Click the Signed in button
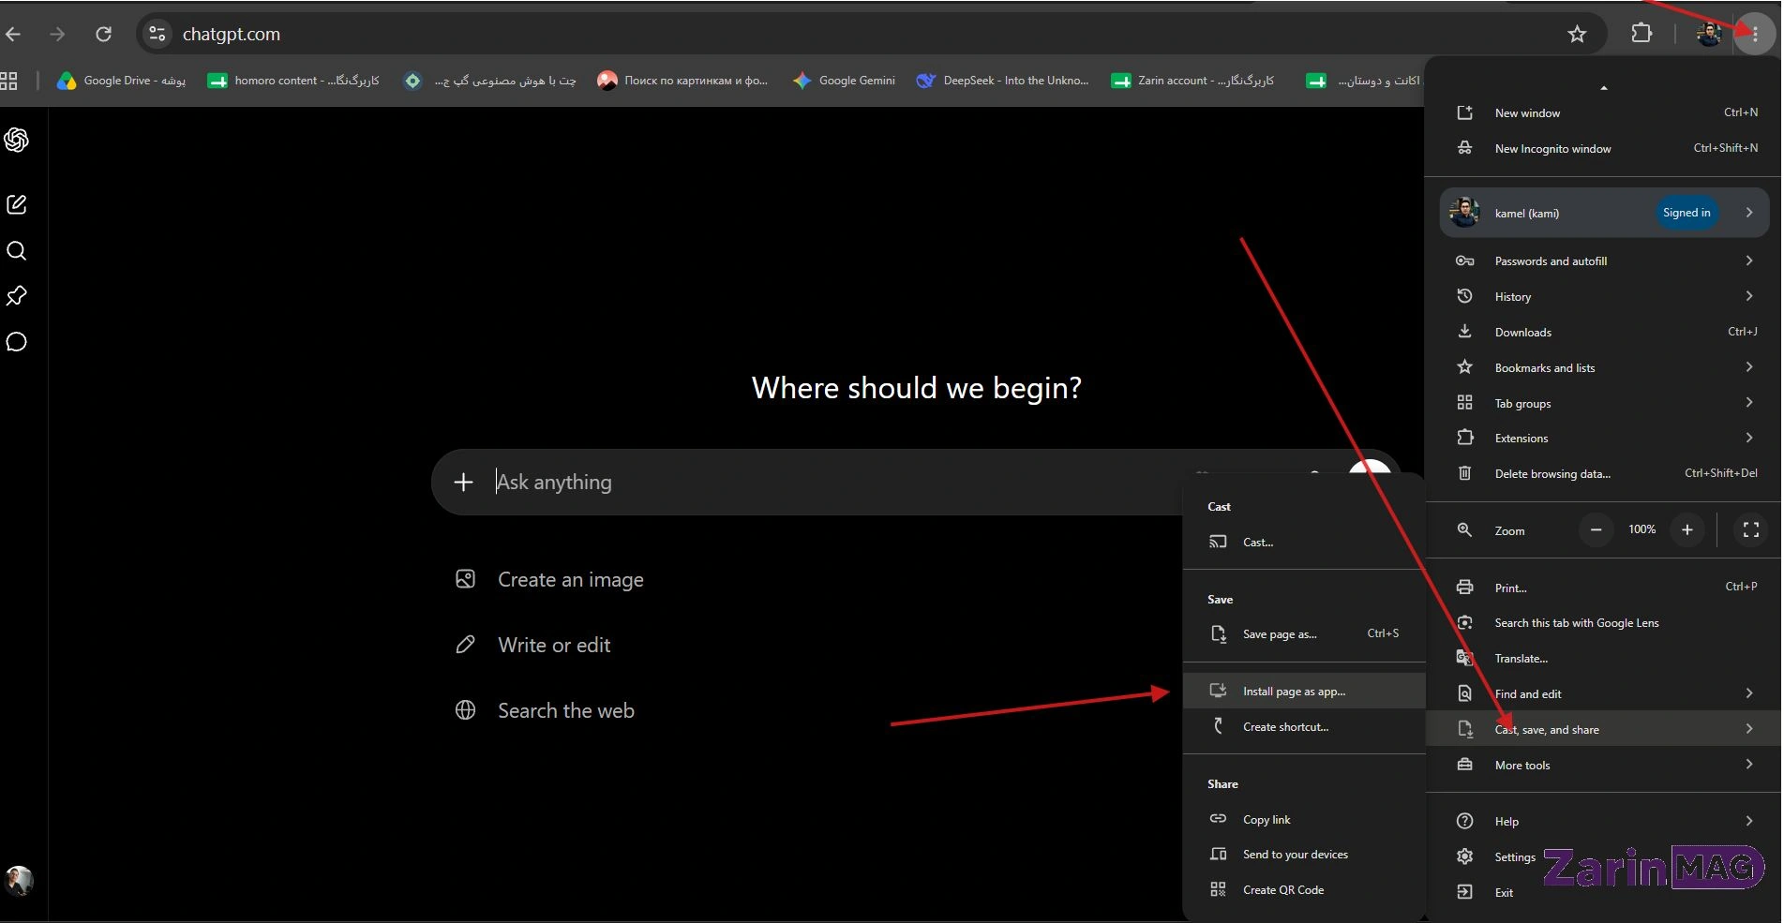Image resolution: width=1784 pixels, height=923 pixels. [x=1686, y=213]
